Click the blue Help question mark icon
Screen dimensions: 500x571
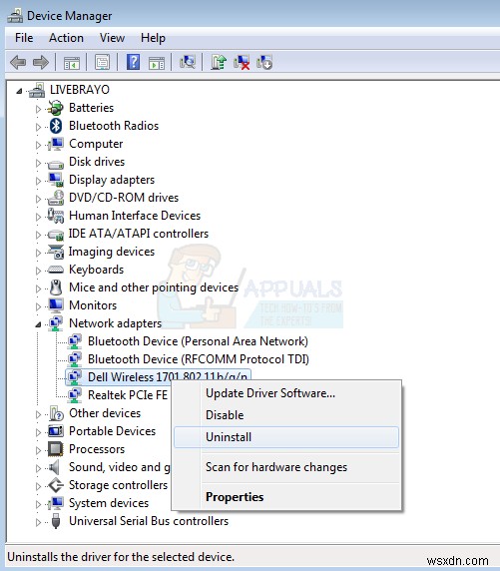point(133,62)
